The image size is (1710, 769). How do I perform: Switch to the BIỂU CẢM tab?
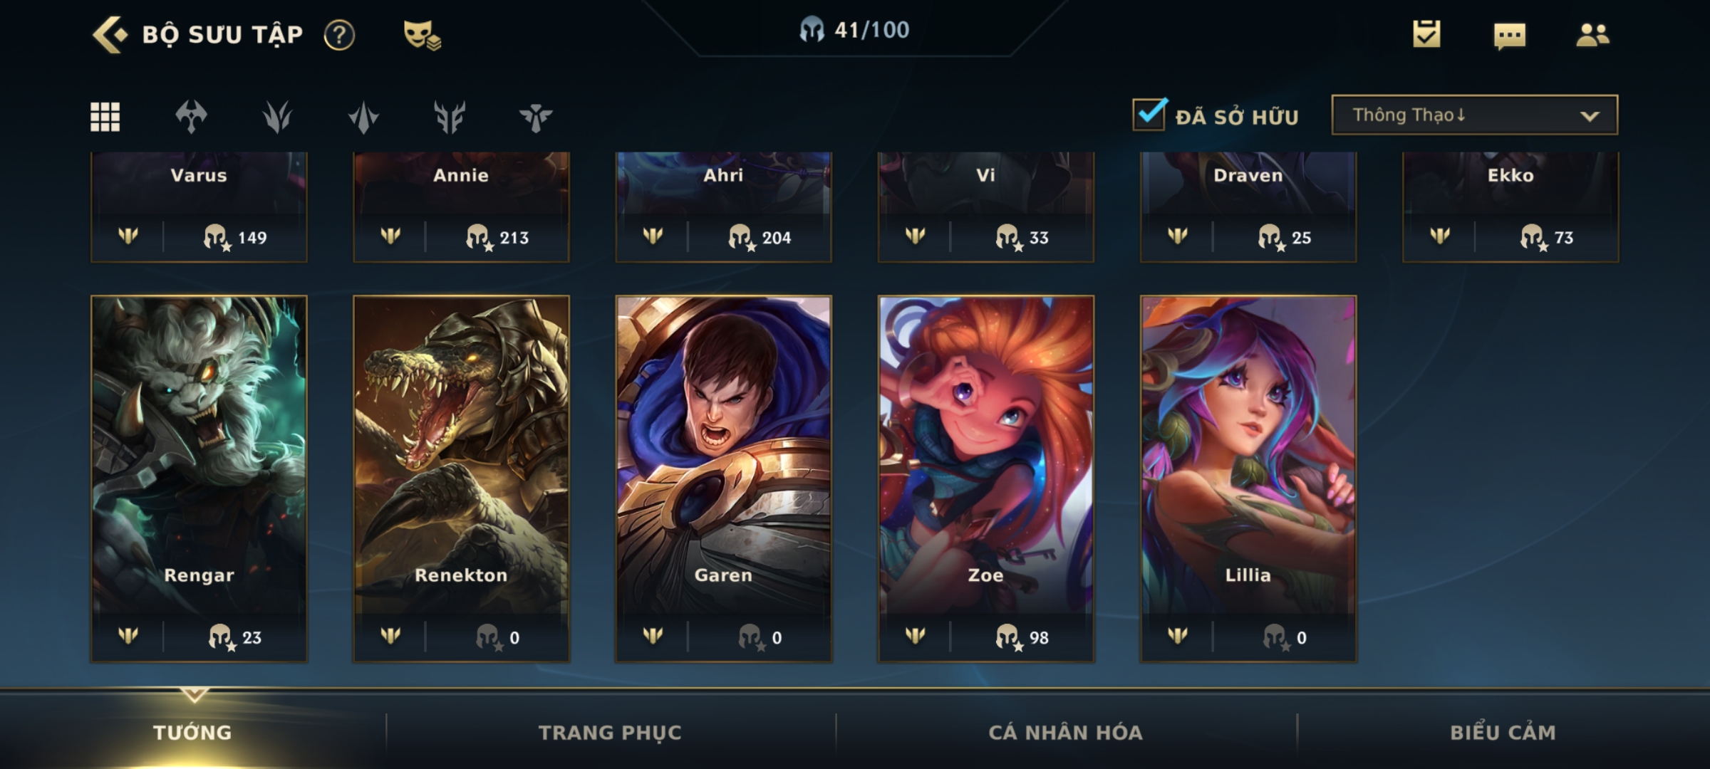pos(1503,733)
